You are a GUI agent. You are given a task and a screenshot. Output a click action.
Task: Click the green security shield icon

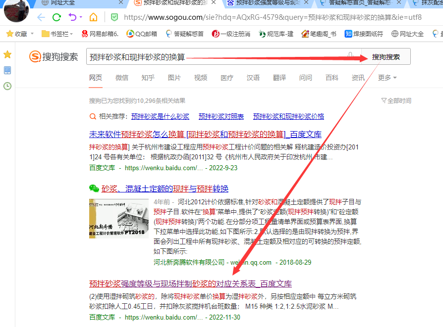click(114, 17)
